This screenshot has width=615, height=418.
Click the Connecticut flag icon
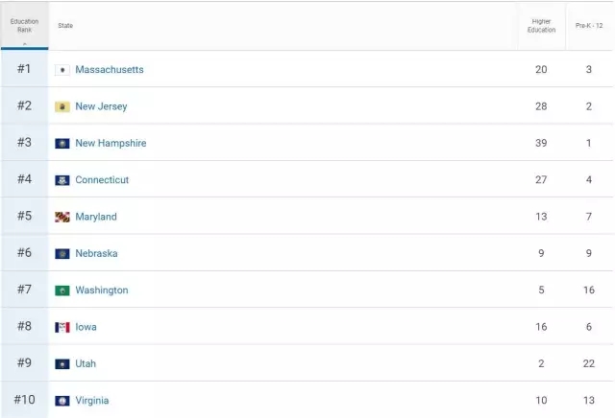point(62,180)
